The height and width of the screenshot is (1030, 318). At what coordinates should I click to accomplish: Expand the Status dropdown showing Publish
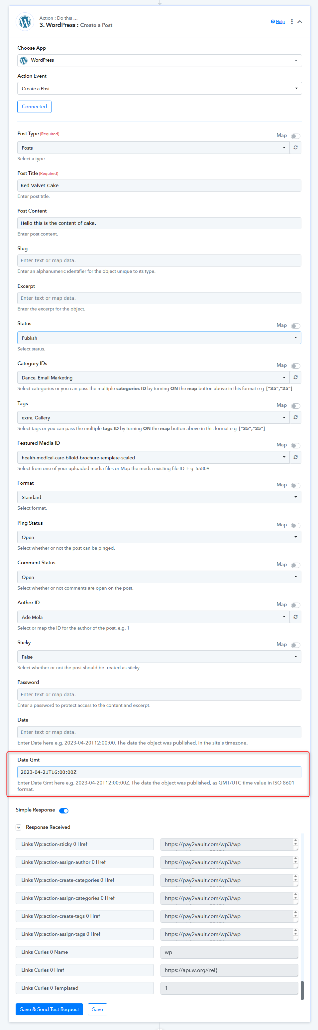[159, 338]
